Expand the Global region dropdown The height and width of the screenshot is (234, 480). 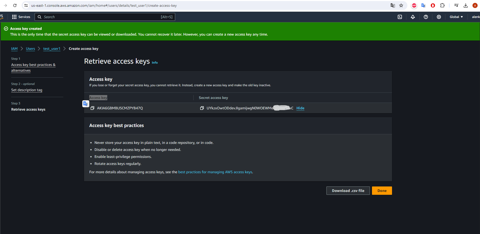tap(456, 17)
